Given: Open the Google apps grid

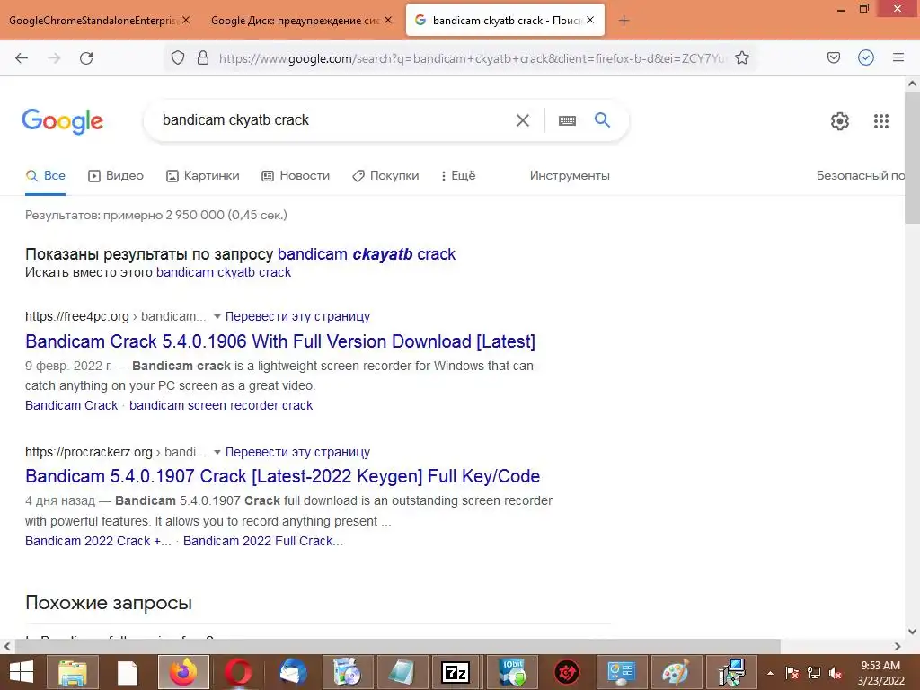Looking at the screenshot, I should coord(881,121).
